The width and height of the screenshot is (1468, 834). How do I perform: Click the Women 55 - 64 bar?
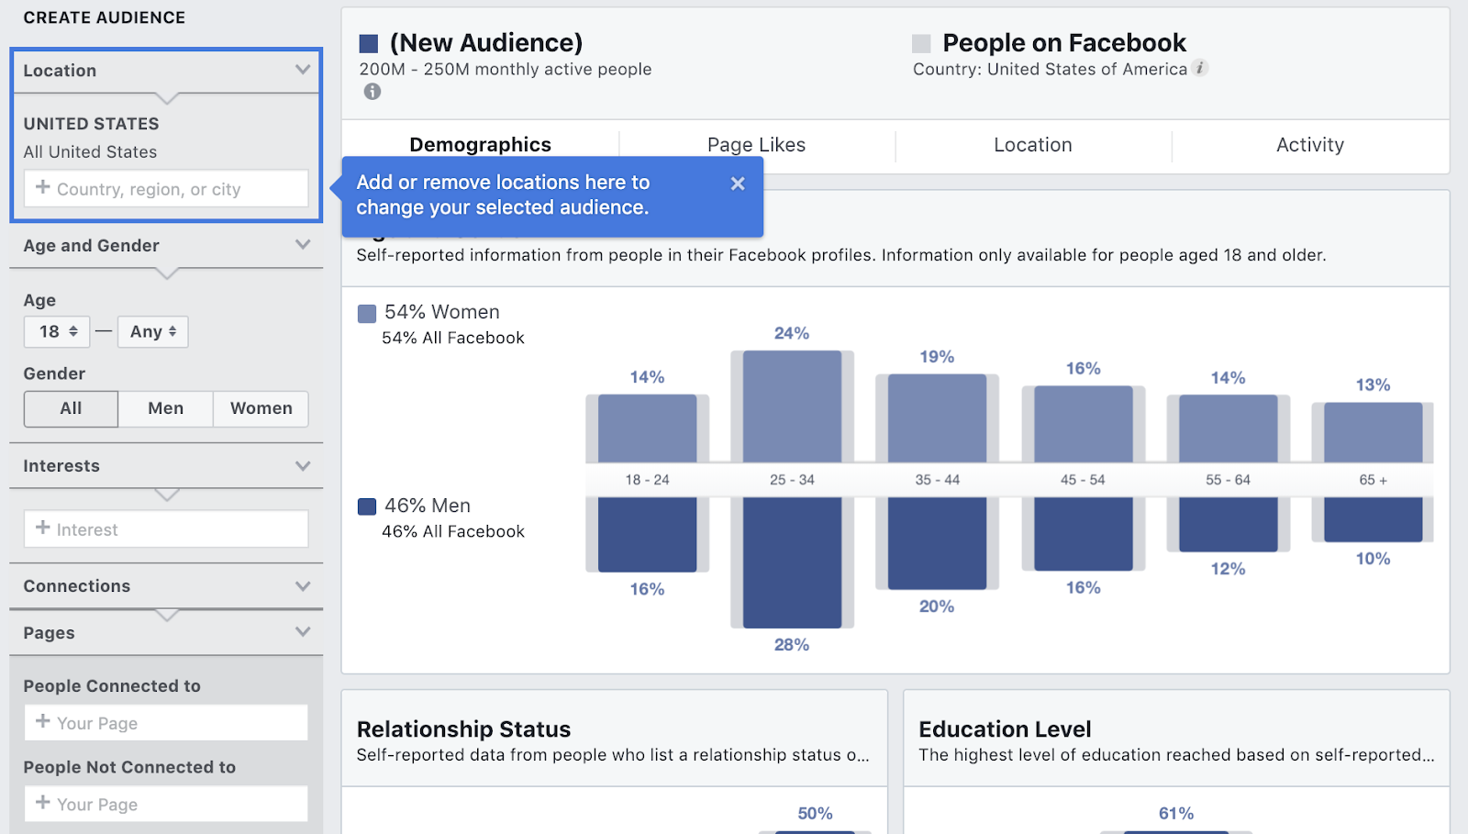1229,428
